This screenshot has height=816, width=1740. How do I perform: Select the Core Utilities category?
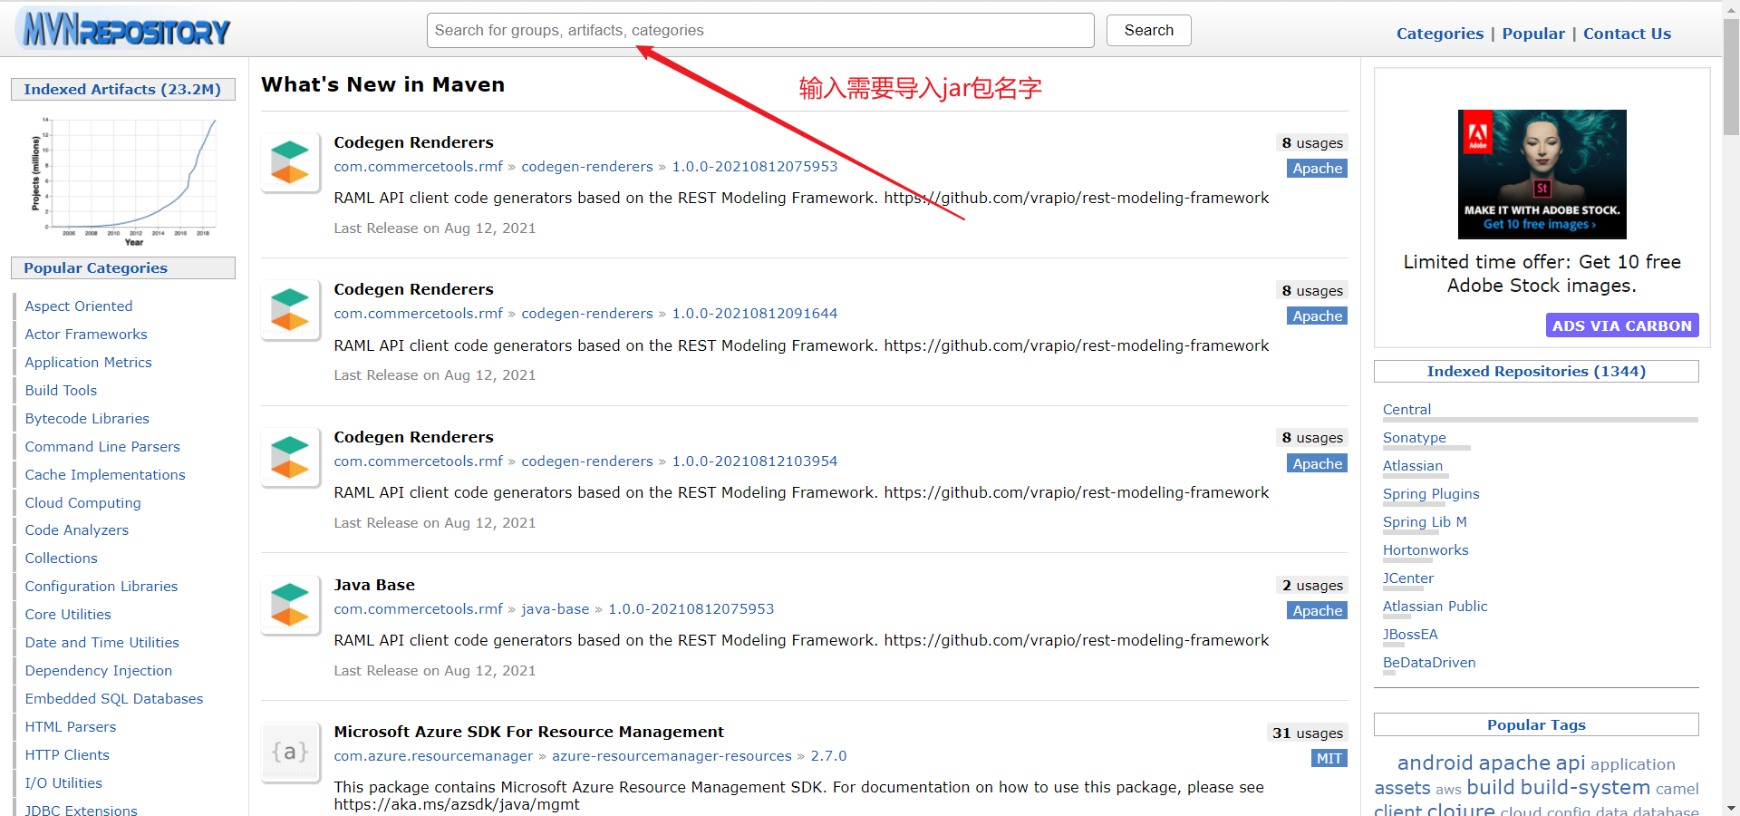coord(68,614)
